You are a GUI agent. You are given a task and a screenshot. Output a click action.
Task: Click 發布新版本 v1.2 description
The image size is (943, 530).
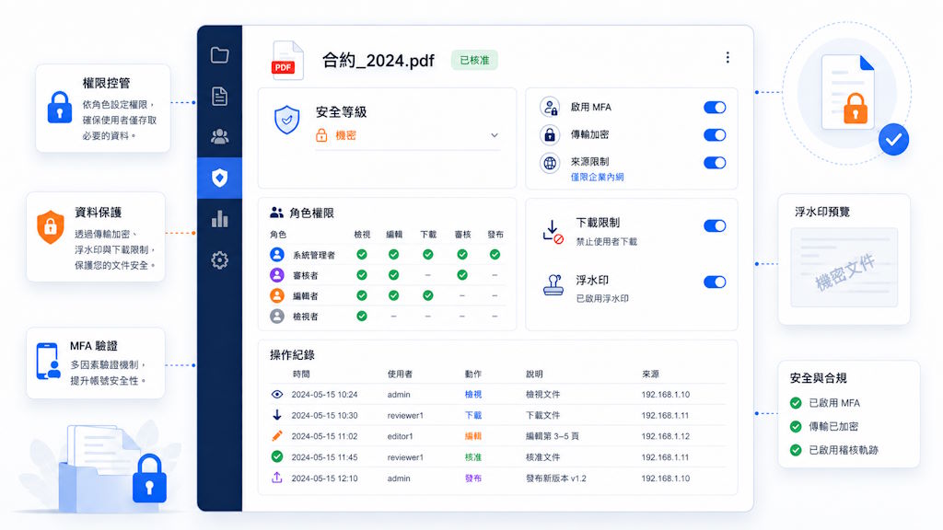pos(555,478)
